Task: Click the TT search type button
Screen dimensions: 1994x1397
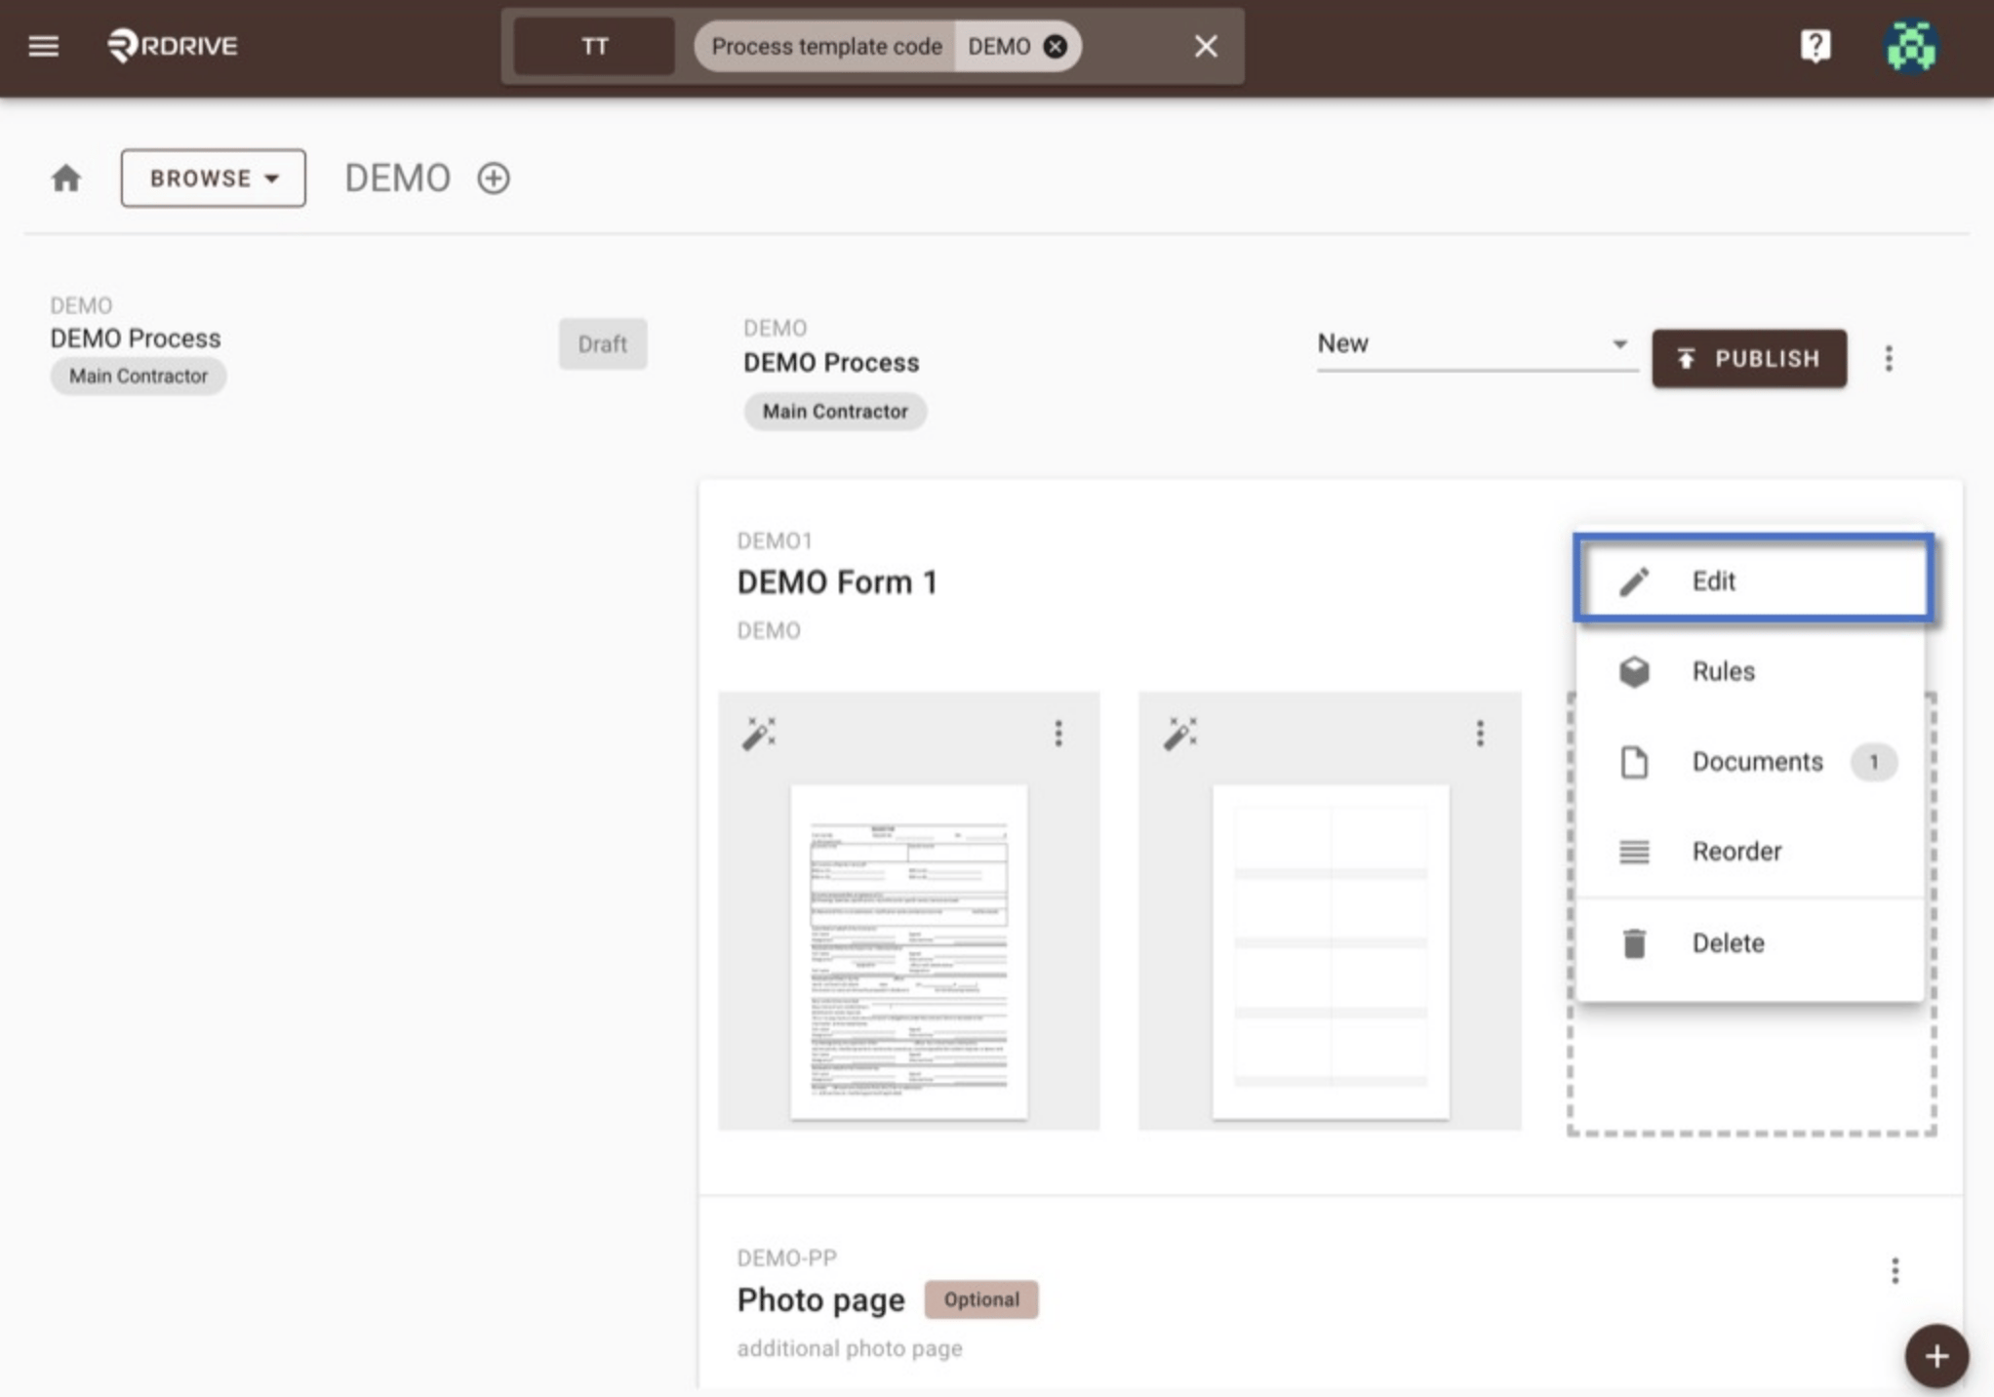Action: [x=594, y=46]
